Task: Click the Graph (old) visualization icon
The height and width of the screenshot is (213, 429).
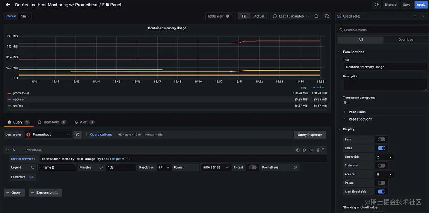Action: tap(339, 16)
